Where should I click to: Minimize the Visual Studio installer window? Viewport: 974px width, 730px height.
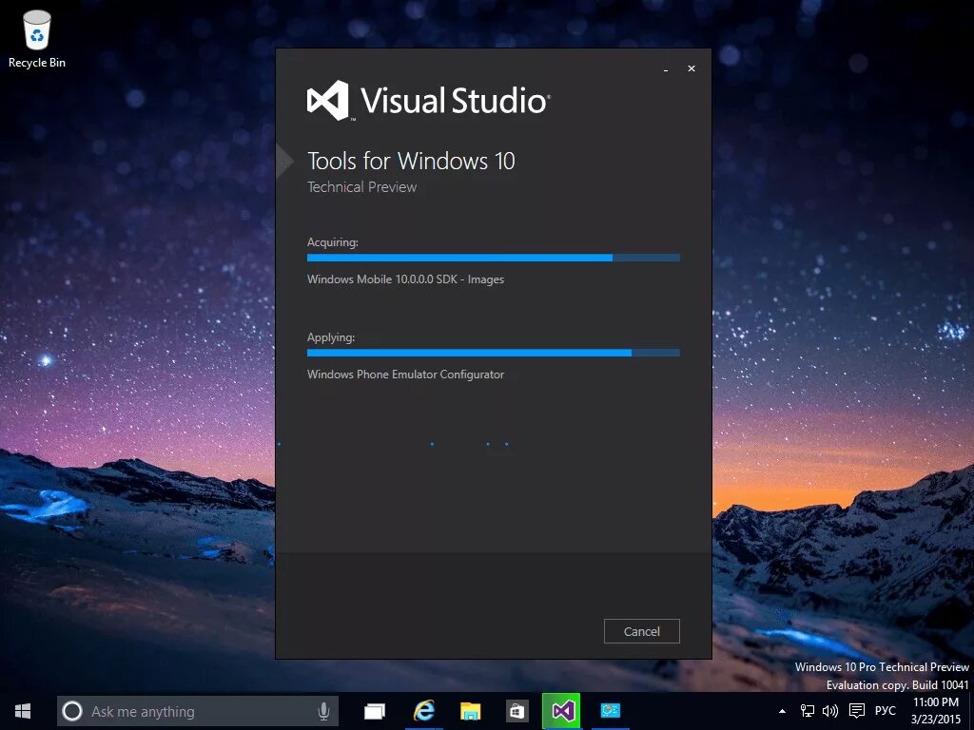(x=665, y=68)
